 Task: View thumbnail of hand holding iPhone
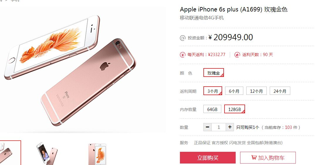click(x=47, y=153)
